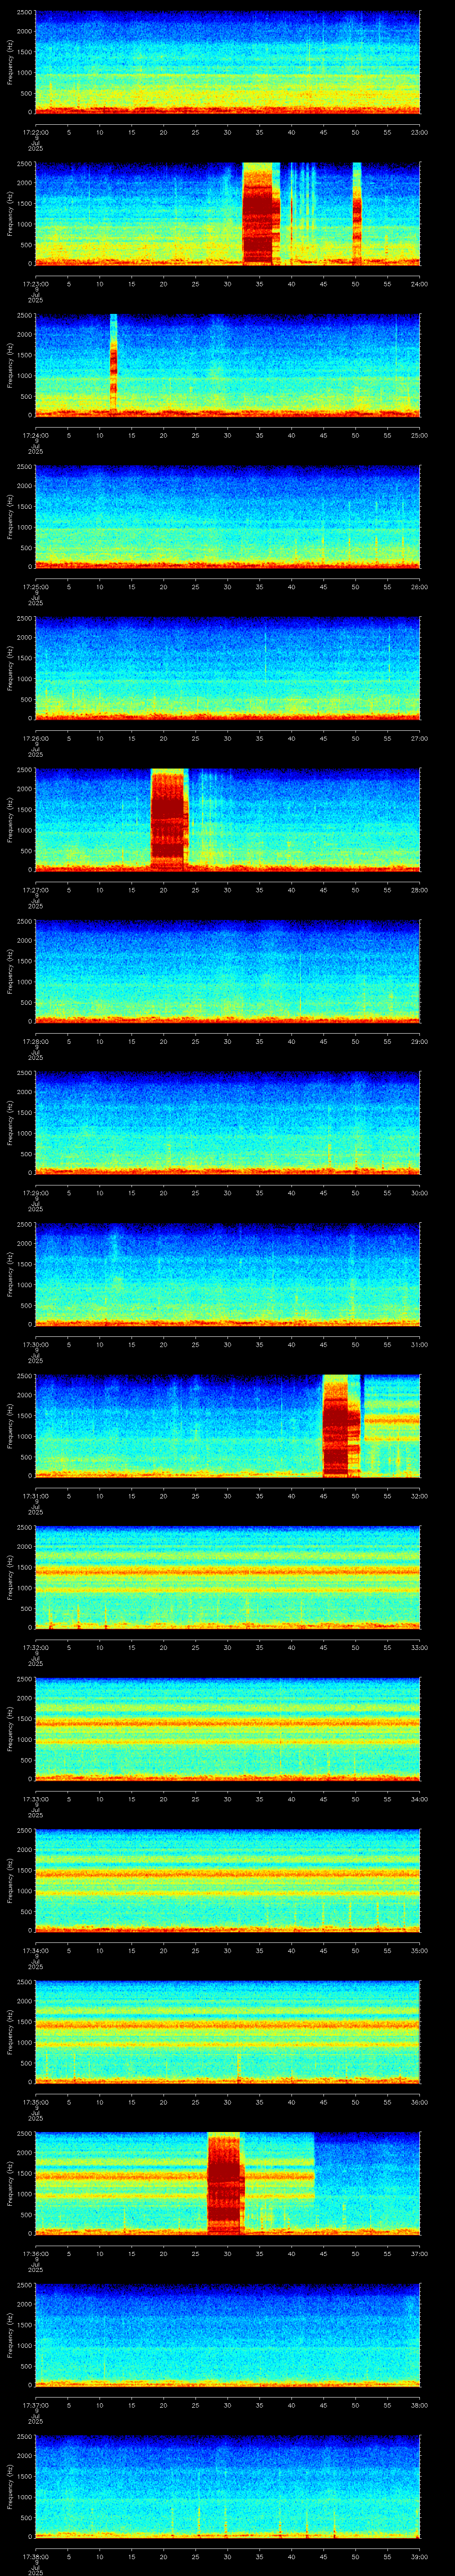Screen dimensions: 455x2576
Task: Click the 17:29:00 start time label
Action: click(35, 1193)
